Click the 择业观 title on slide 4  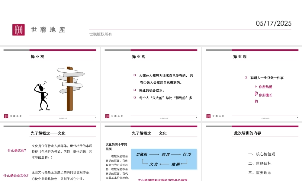click(x=240, y=57)
